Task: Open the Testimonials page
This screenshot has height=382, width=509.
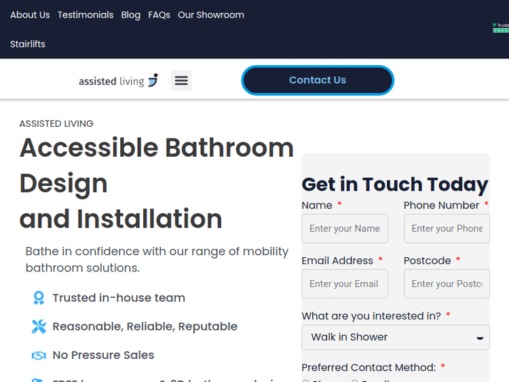Action: point(86,15)
